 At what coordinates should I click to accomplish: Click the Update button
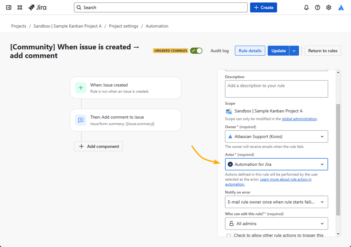(279, 51)
